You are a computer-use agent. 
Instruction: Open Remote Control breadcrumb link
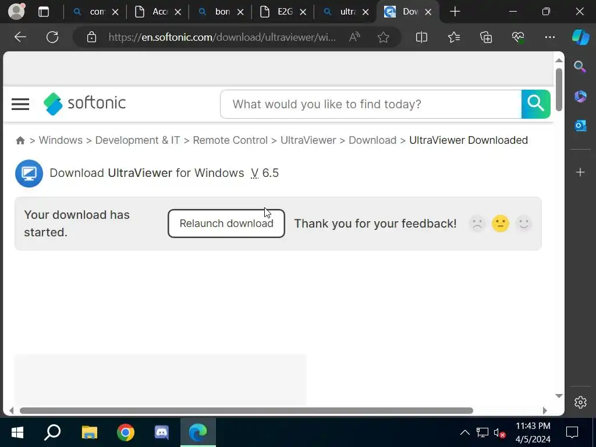230,140
